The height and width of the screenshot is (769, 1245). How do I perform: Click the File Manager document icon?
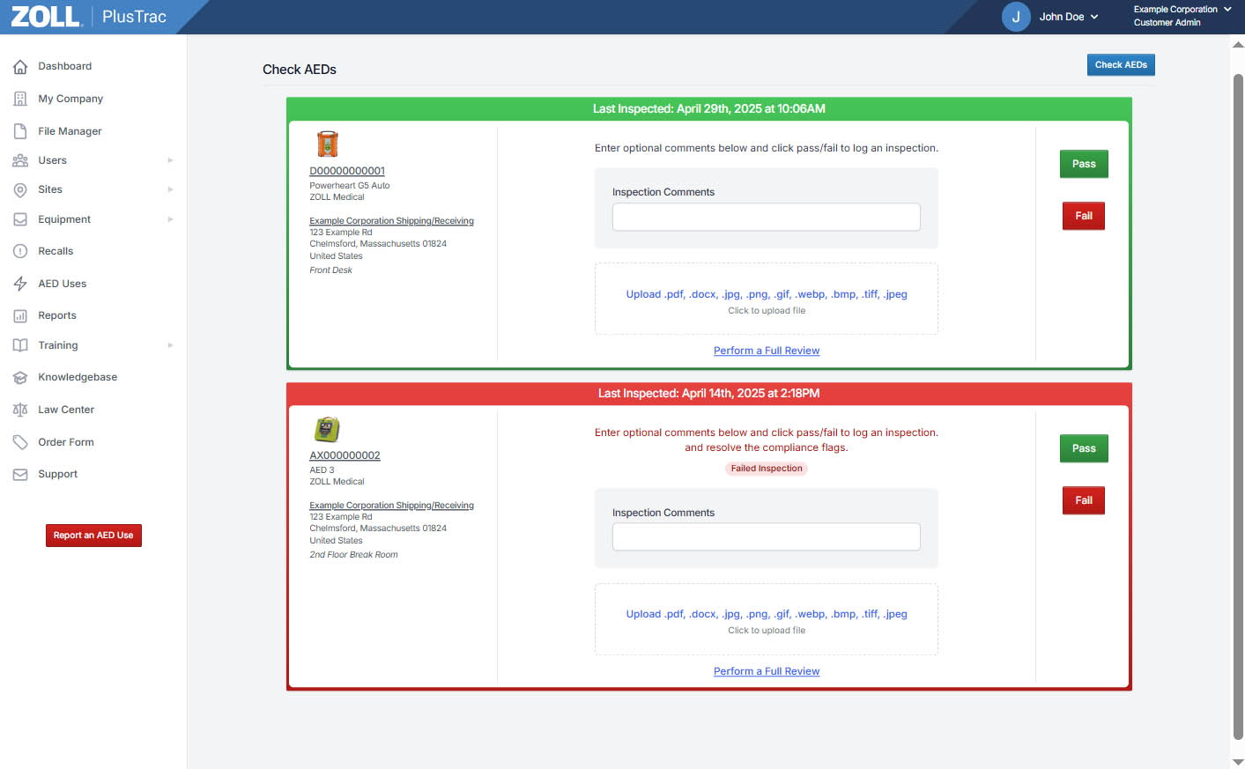pyautogui.click(x=20, y=131)
